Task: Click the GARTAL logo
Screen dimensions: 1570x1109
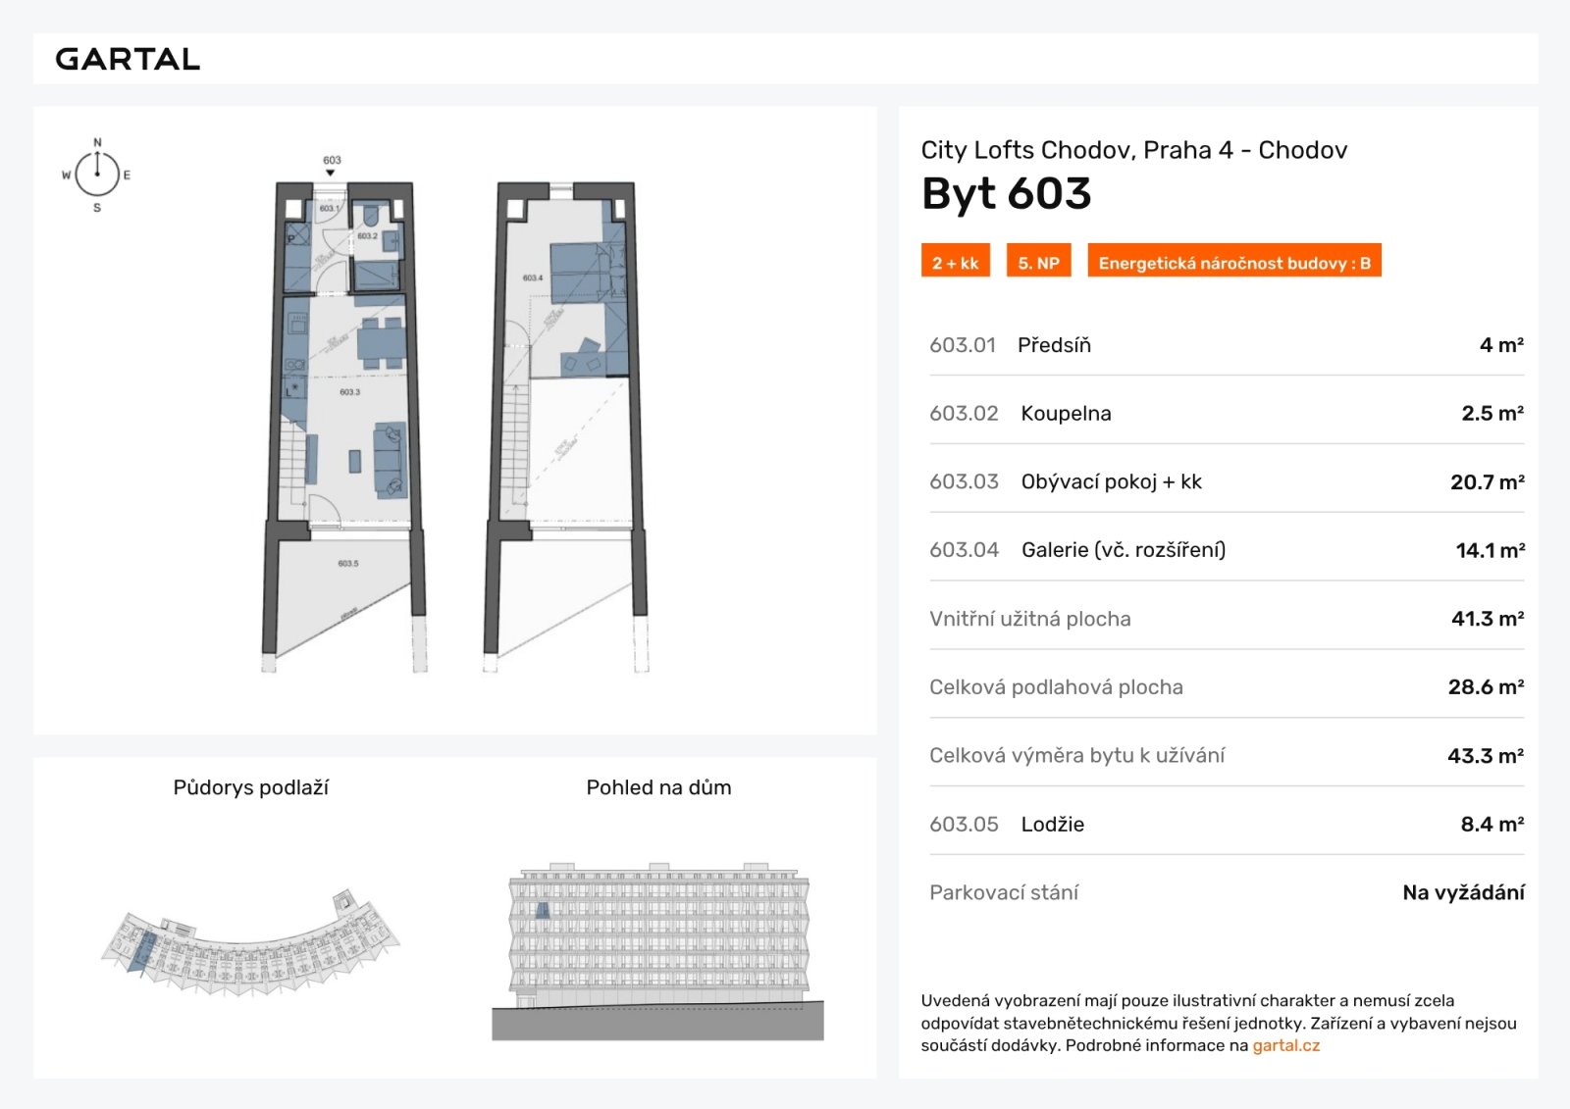Action: (128, 59)
